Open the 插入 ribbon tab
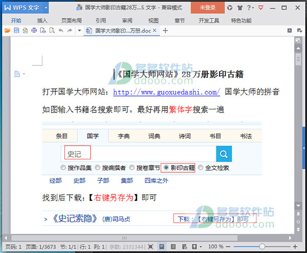Screen dimensions: 307x253 tap(42, 20)
